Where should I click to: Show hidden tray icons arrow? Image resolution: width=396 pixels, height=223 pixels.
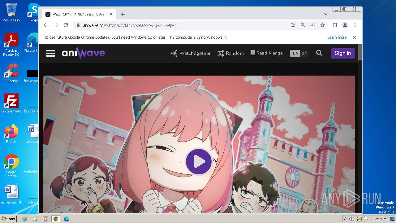coord(345,219)
